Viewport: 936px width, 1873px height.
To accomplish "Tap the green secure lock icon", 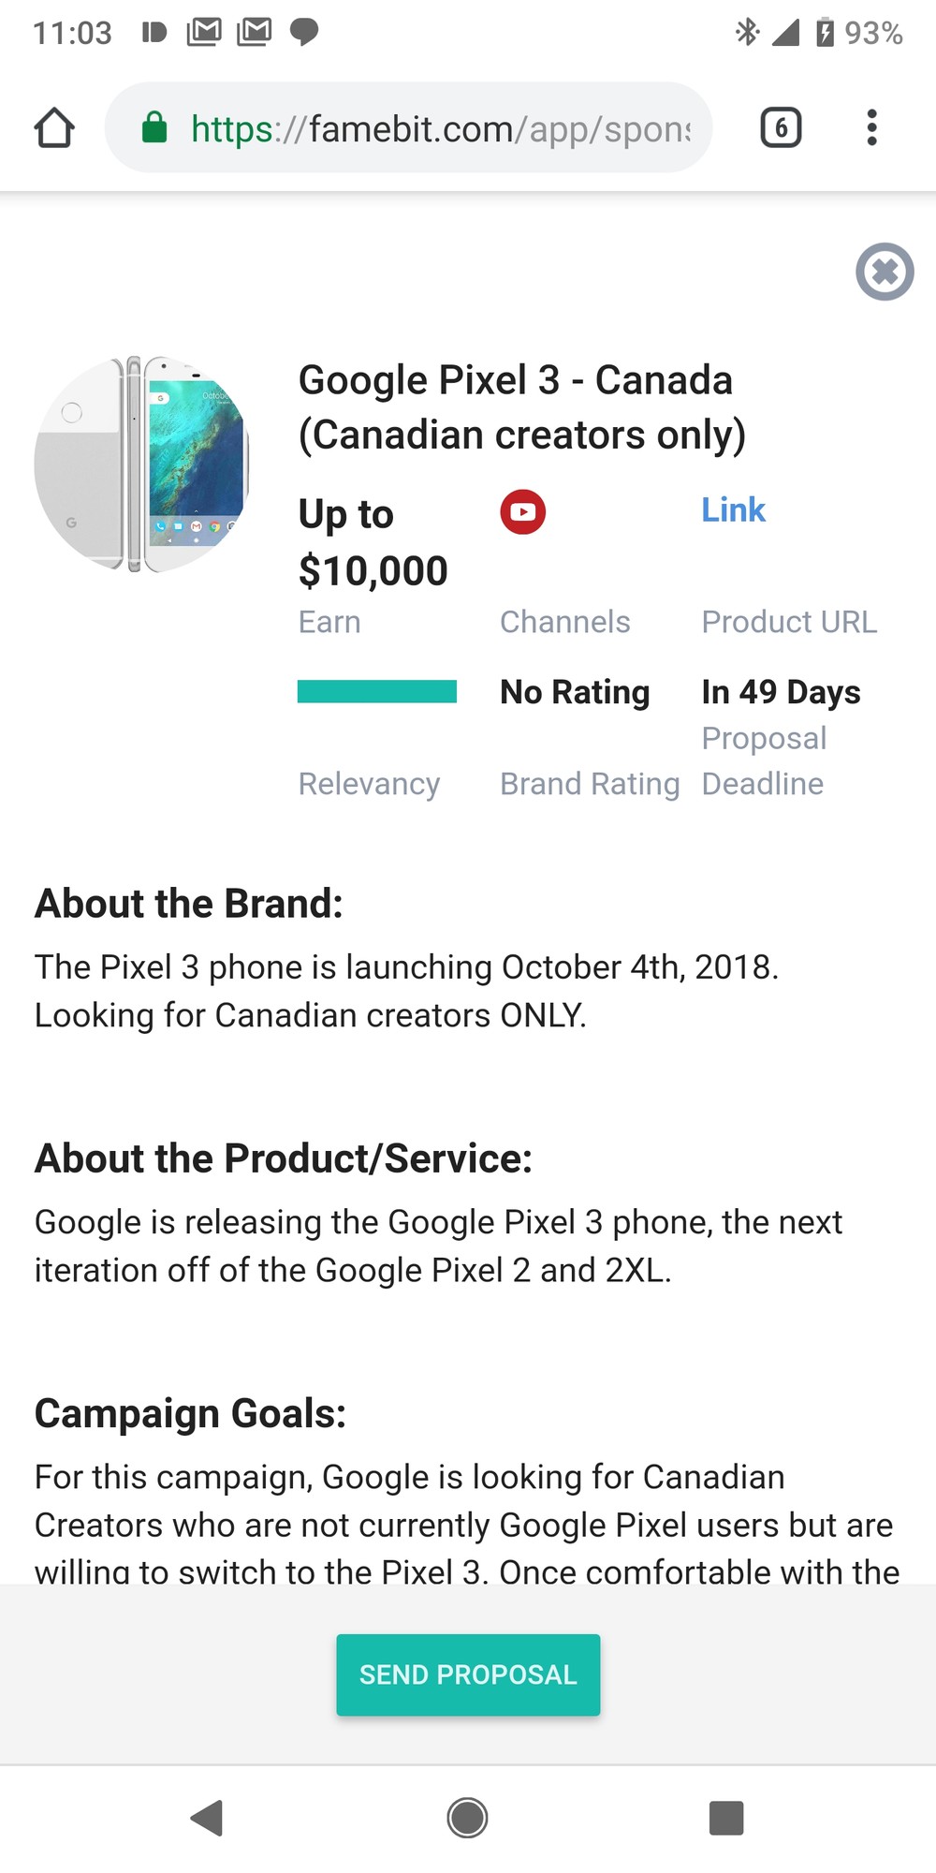I will [154, 127].
